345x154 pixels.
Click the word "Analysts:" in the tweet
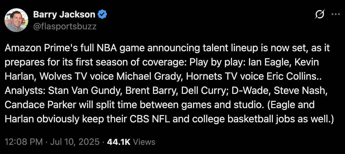(x=25, y=90)
